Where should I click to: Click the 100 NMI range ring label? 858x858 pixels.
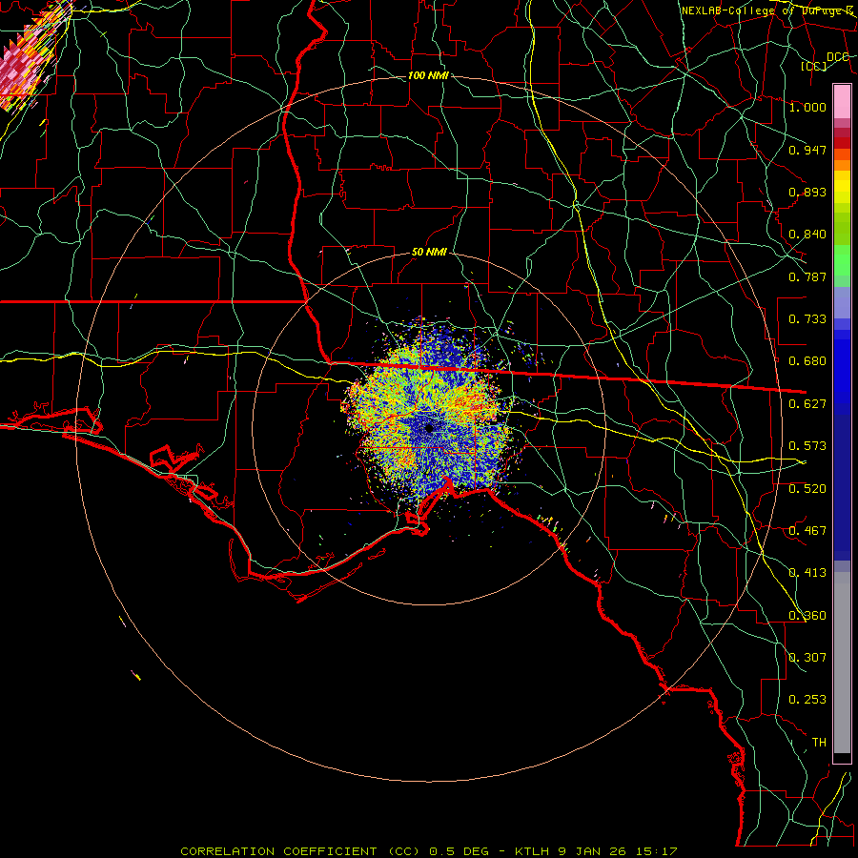428,75
